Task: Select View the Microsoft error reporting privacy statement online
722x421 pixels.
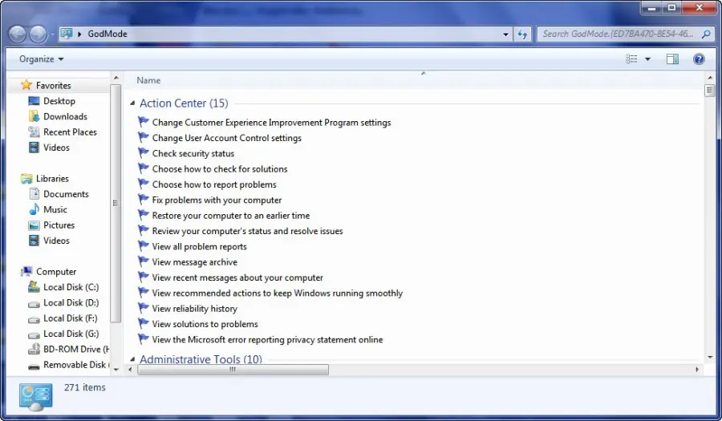Action: click(267, 339)
